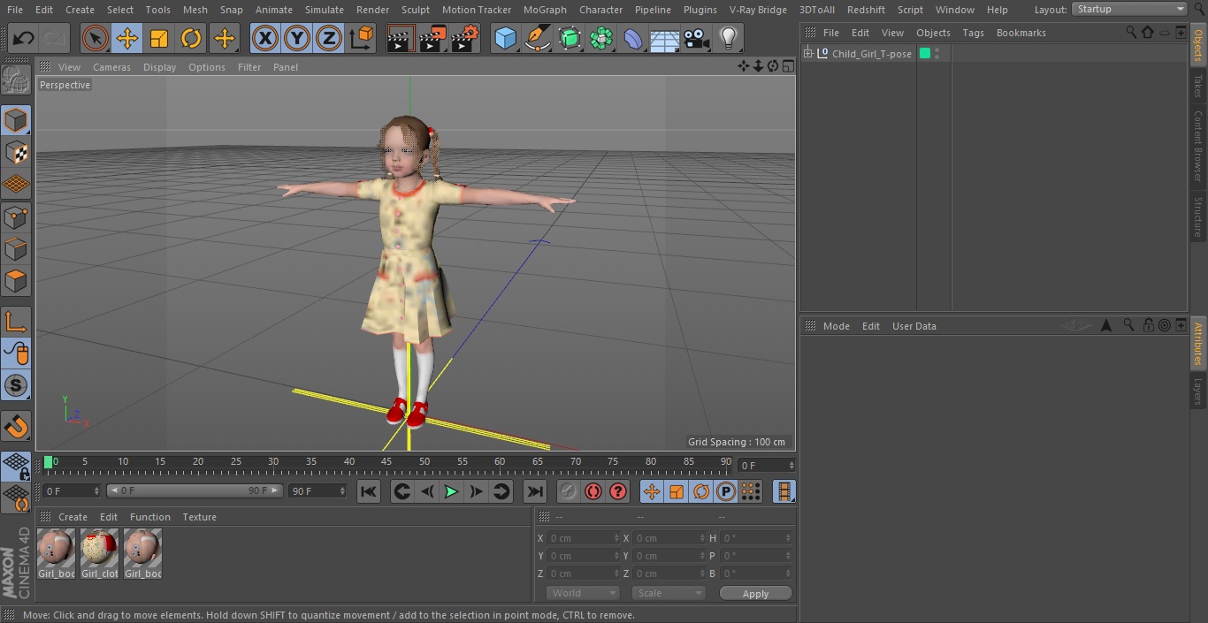Click the X position 0 cm field

[x=583, y=537]
